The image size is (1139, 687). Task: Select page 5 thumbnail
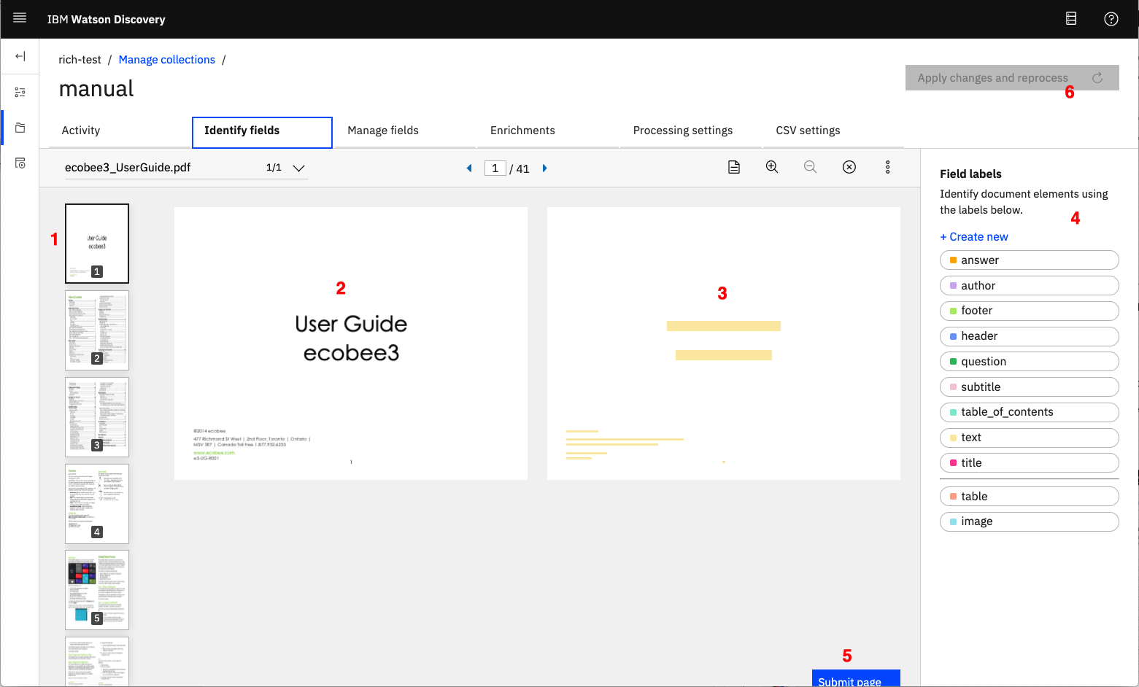click(x=97, y=590)
